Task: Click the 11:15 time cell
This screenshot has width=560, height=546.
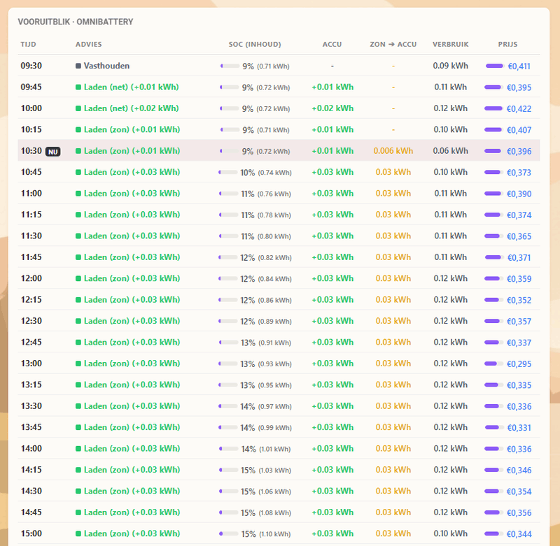Action: pyautogui.click(x=31, y=215)
